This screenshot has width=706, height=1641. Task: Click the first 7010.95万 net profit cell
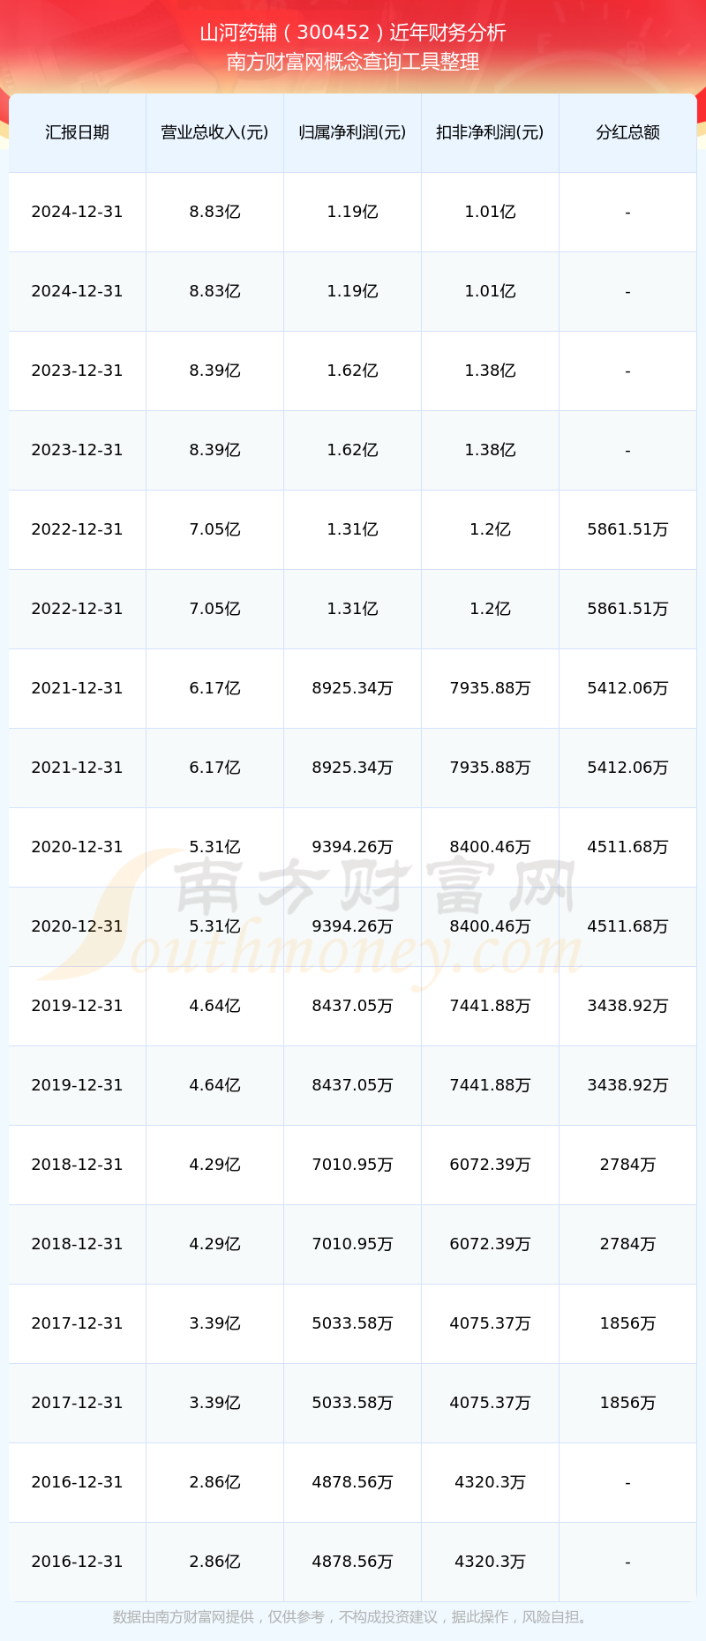[352, 1165]
